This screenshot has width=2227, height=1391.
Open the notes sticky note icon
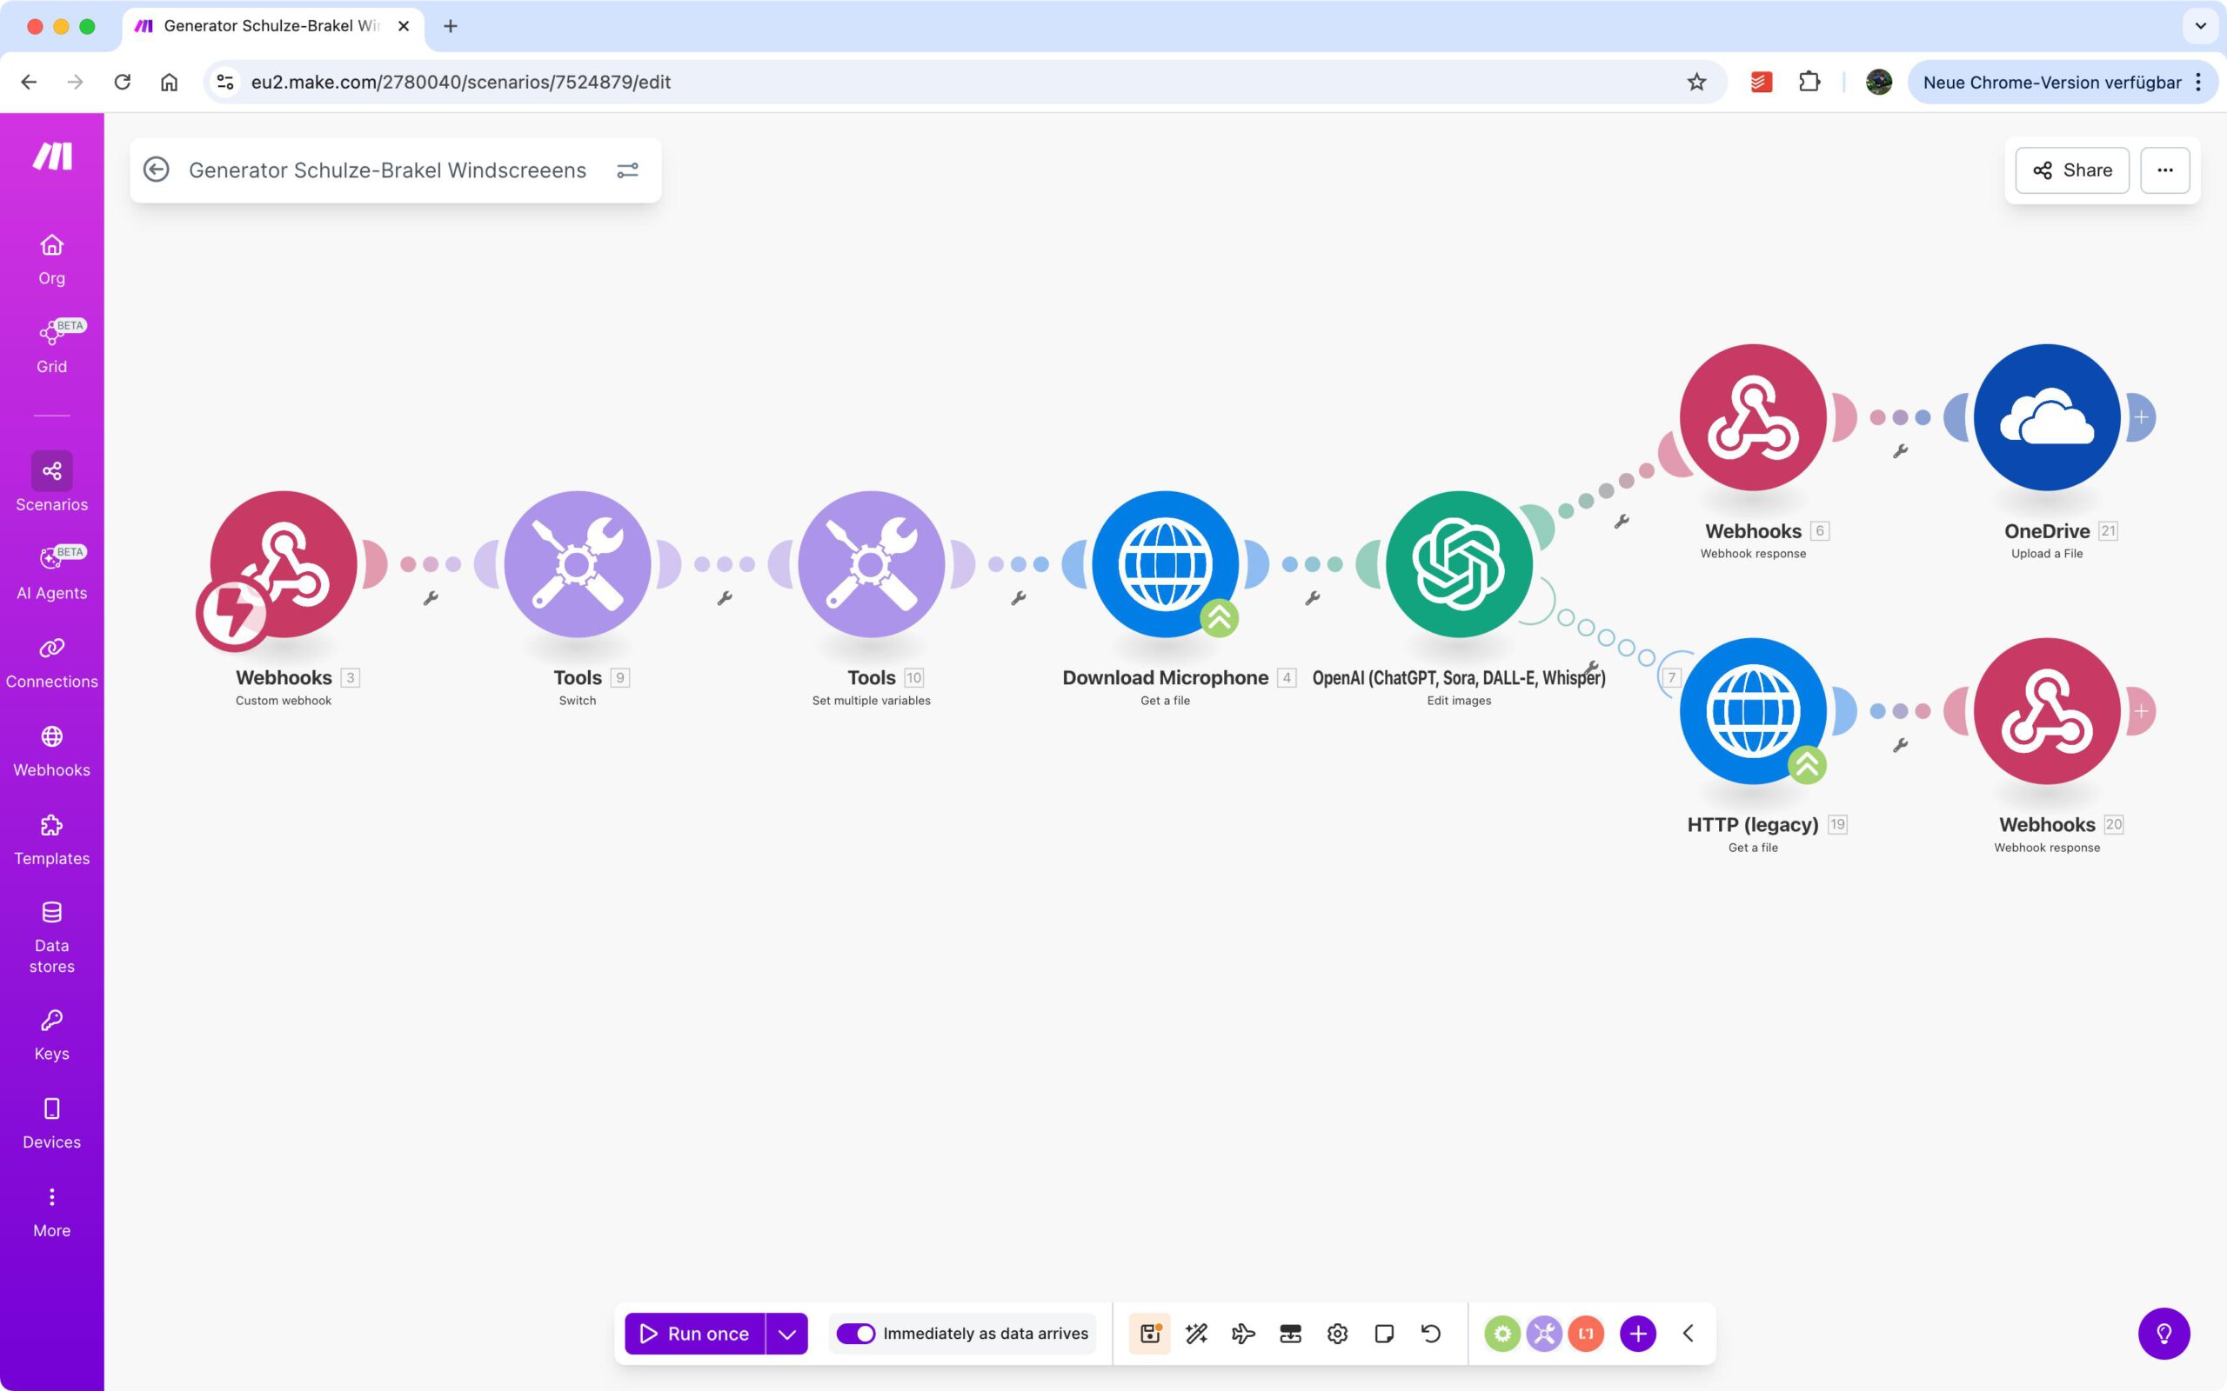coord(1384,1333)
